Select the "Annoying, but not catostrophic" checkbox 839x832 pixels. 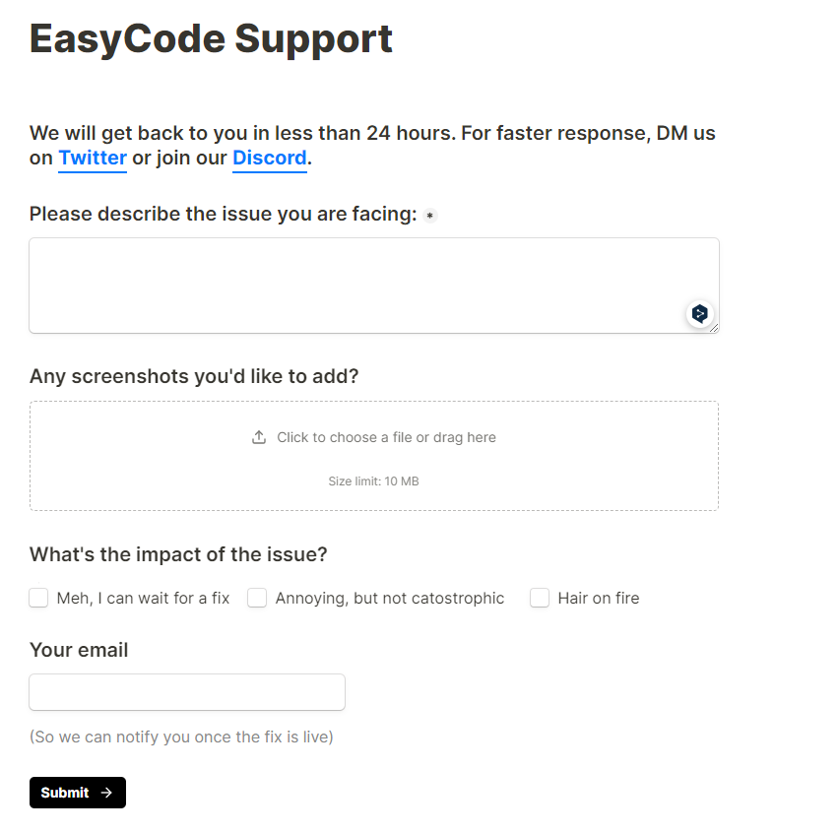point(256,598)
